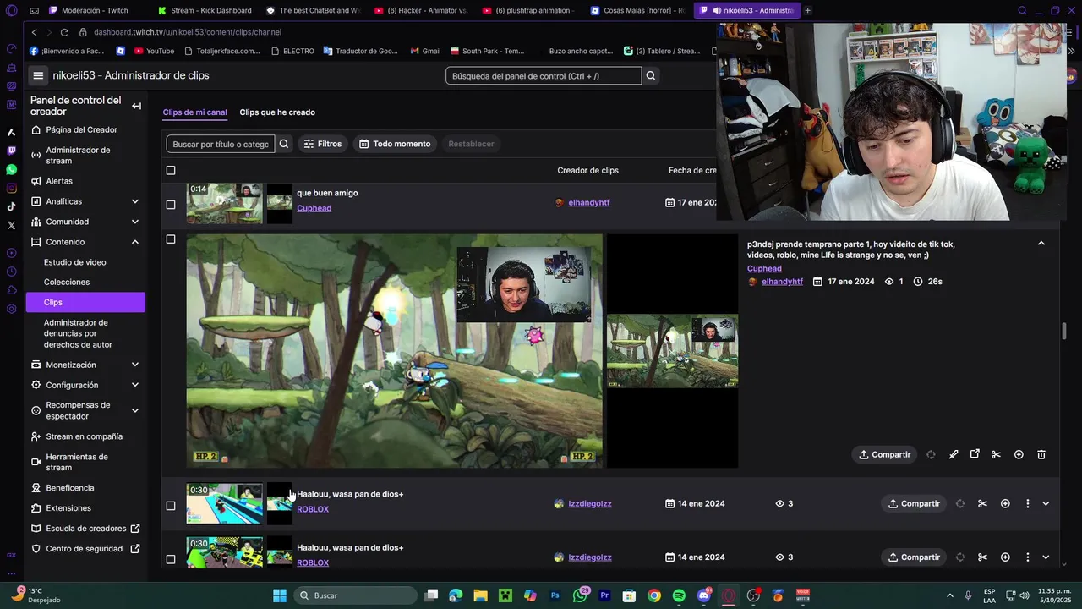Open X (Twitter) in the Opera sidebar
The height and width of the screenshot is (609, 1082).
11,225
